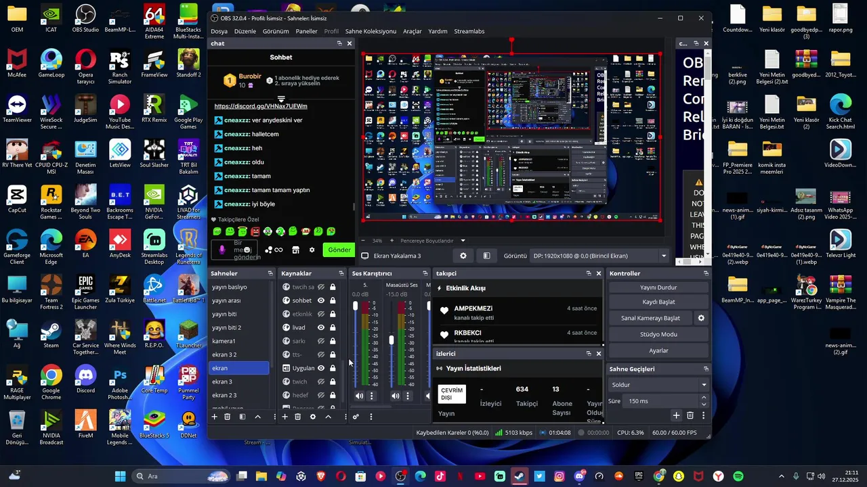Open the discord.gg link in chat
Image resolution: width=867 pixels, height=487 pixels.
point(261,106)
